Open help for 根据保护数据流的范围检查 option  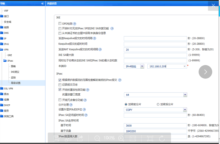[120, 80]
